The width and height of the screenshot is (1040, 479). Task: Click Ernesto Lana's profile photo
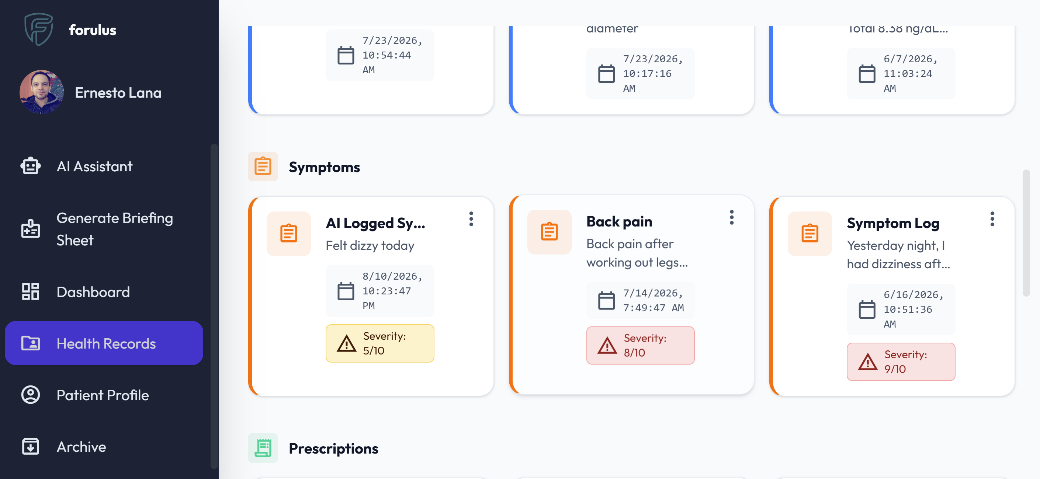click(42, 92)
